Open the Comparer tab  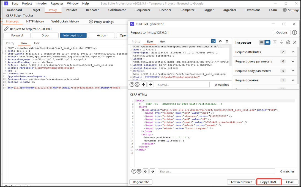[187, 10]
